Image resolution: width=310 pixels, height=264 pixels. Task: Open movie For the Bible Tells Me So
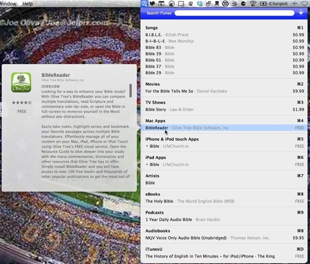click(x=224, y=91)
